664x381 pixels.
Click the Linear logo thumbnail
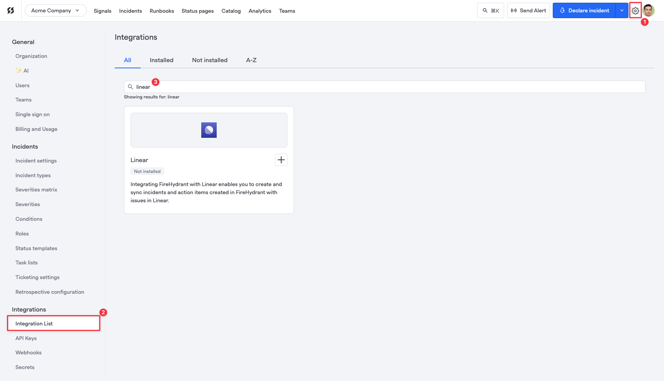[x=209, y=130]
